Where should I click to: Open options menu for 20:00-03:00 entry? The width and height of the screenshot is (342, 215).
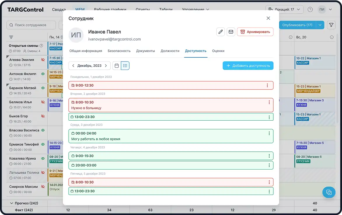269,165
